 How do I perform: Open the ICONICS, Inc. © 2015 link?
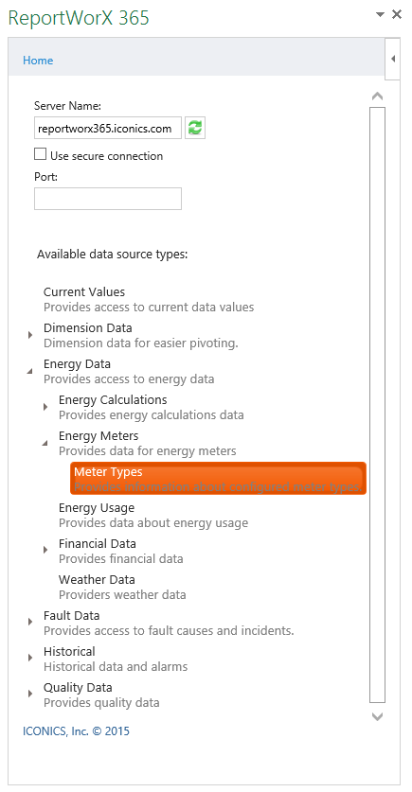point(77,730)
